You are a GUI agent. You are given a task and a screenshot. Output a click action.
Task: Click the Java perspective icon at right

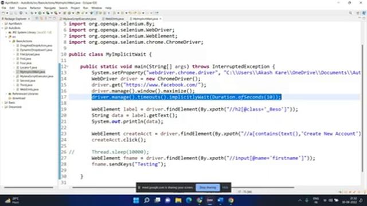[x=364, y=13]
